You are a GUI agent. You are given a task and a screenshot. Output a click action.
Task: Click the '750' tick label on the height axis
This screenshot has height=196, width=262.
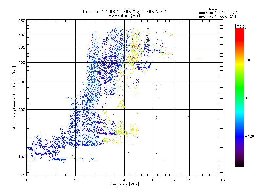tap(22, 21)
